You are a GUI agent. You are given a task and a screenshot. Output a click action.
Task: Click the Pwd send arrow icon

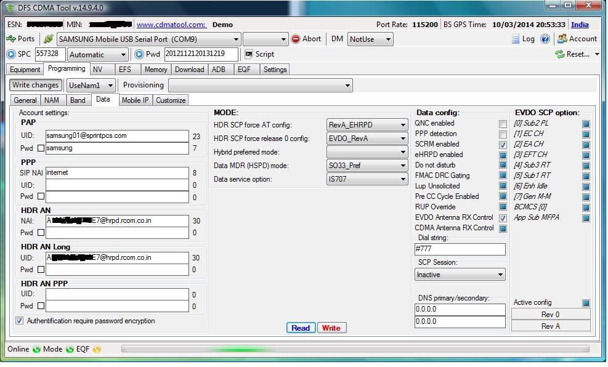139,54
